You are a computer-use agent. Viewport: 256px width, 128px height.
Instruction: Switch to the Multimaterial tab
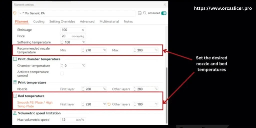109,21
